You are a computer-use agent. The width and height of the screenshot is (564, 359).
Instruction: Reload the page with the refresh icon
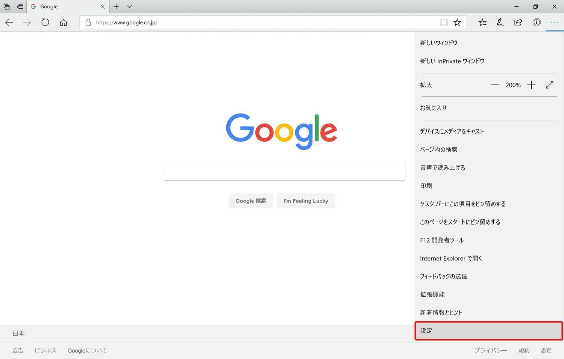[45, 23]
